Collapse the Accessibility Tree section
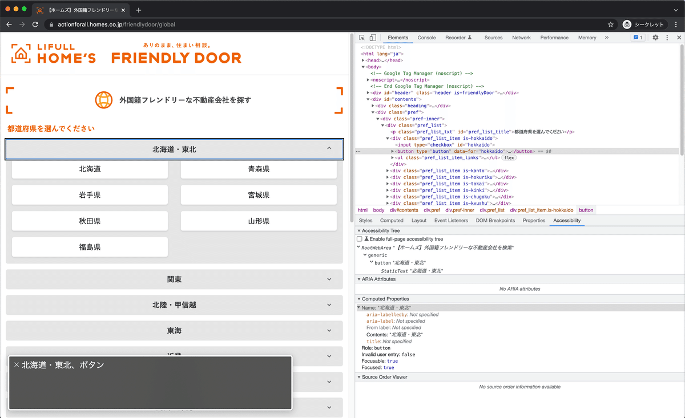This screenshot has width=685, height=418. (x=358, y=231)
